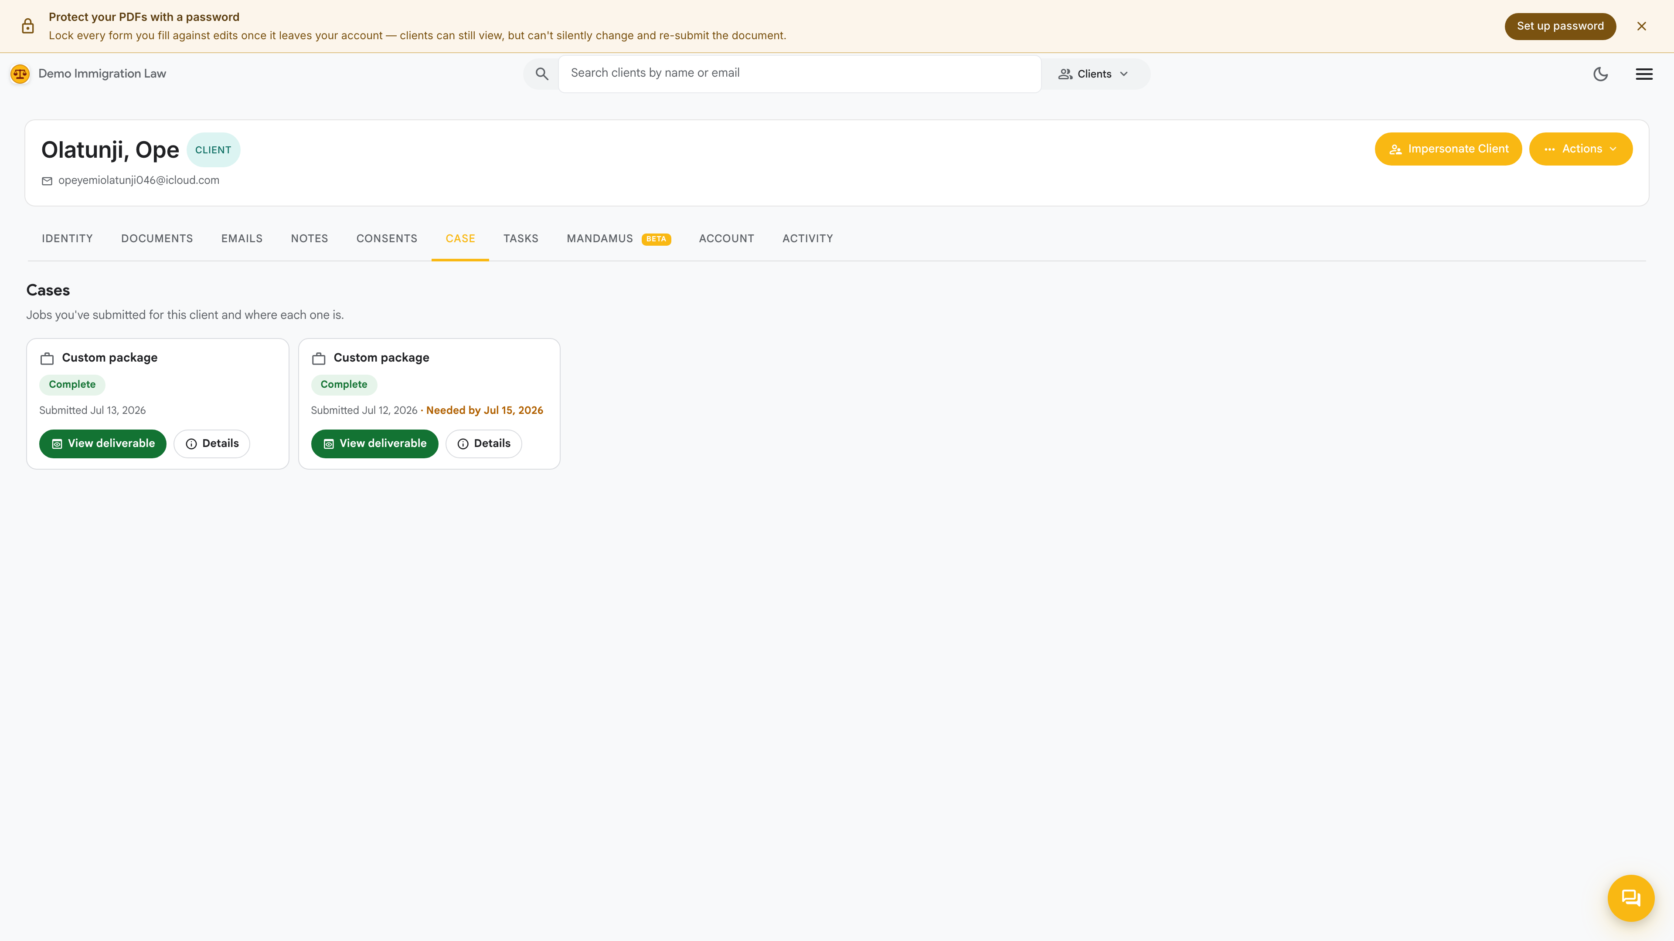The width and height of the screenshot is (1674, 941).
Task: Switch to the Documents tab
Action: (157, 238)
